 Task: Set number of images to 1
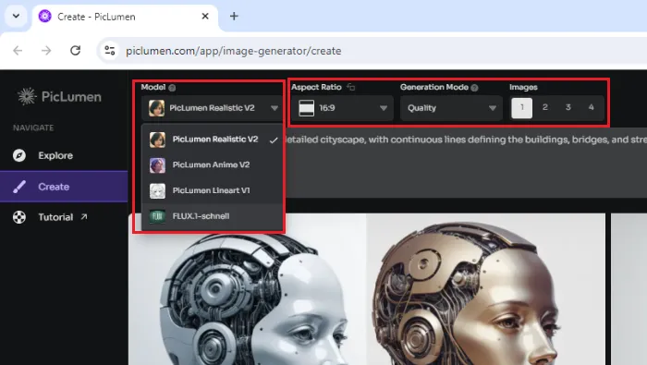pyautogui.click(x=521, y=107)
